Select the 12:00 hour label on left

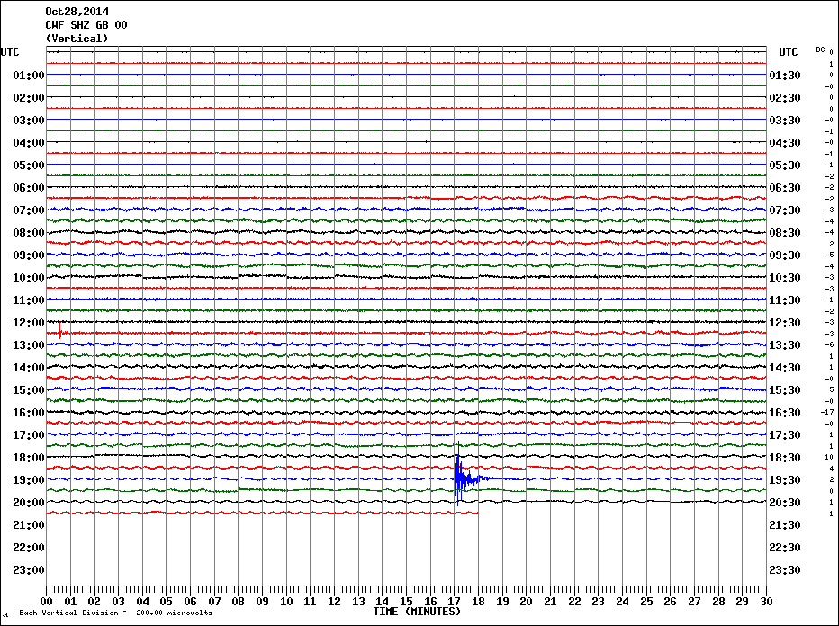(x=29, y=323)
